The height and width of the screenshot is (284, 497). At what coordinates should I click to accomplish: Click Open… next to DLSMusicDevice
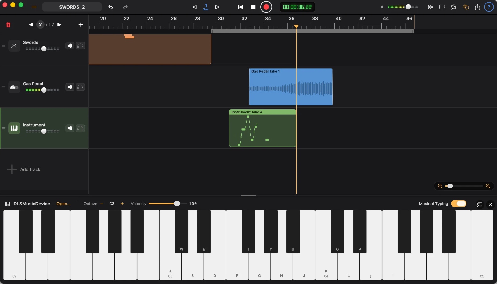[63, 204]
